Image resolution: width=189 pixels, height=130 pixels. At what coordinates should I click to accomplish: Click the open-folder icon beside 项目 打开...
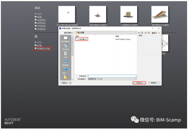coord(35,14)
